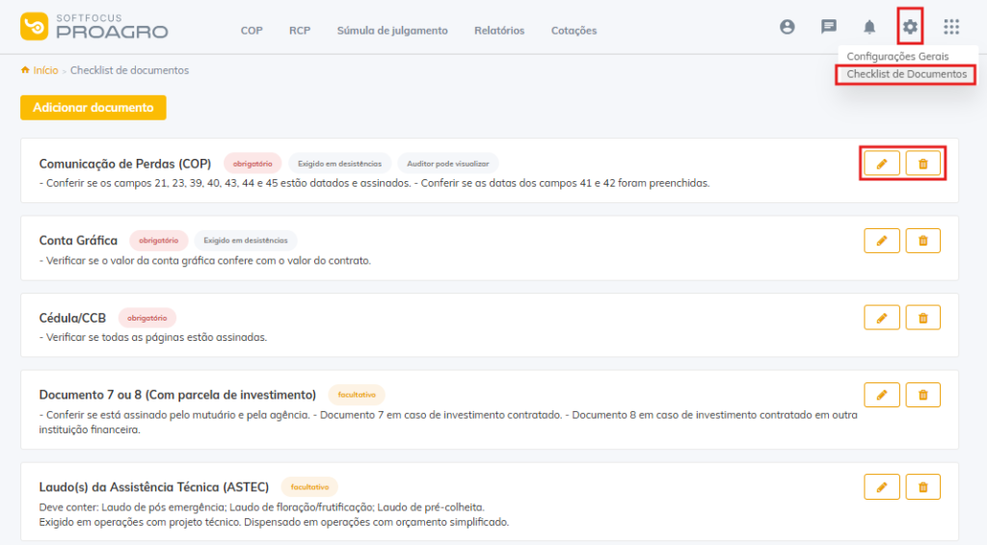
Task: Click the edit pencil for Comunicação de Perdas (COP)
Action: [881, 164]
